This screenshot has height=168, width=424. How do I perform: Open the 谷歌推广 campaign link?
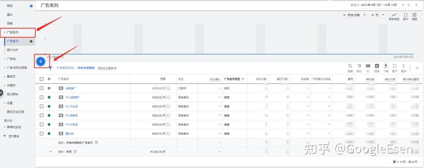tap(71, 88)
